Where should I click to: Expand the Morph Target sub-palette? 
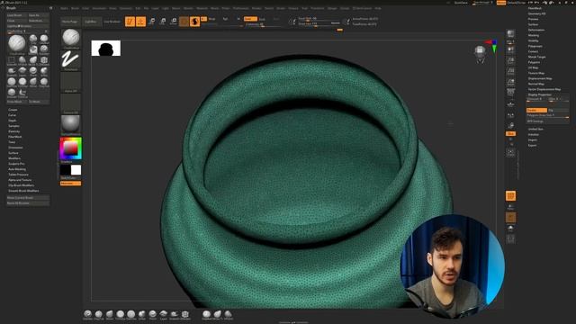pos(536,57)
